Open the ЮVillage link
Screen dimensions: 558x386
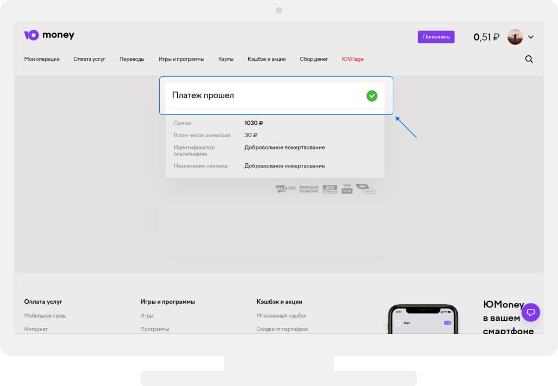point(353,59)
